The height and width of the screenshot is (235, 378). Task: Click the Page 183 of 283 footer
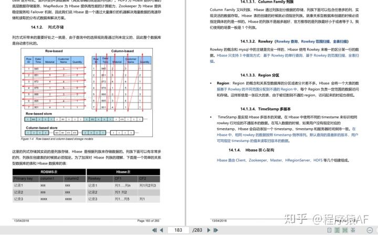(x=148, y=220)
